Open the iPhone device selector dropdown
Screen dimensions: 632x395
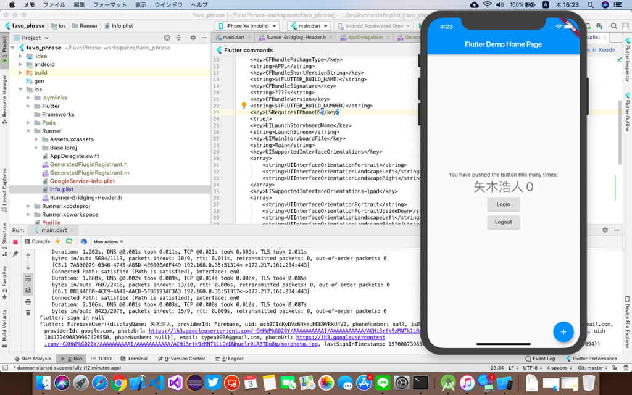[x=247, y=26]
